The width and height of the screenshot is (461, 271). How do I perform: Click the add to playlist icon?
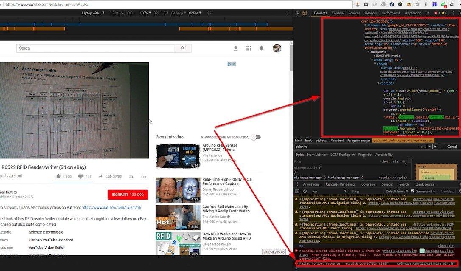pyautogui.click(x=131, y=176)
